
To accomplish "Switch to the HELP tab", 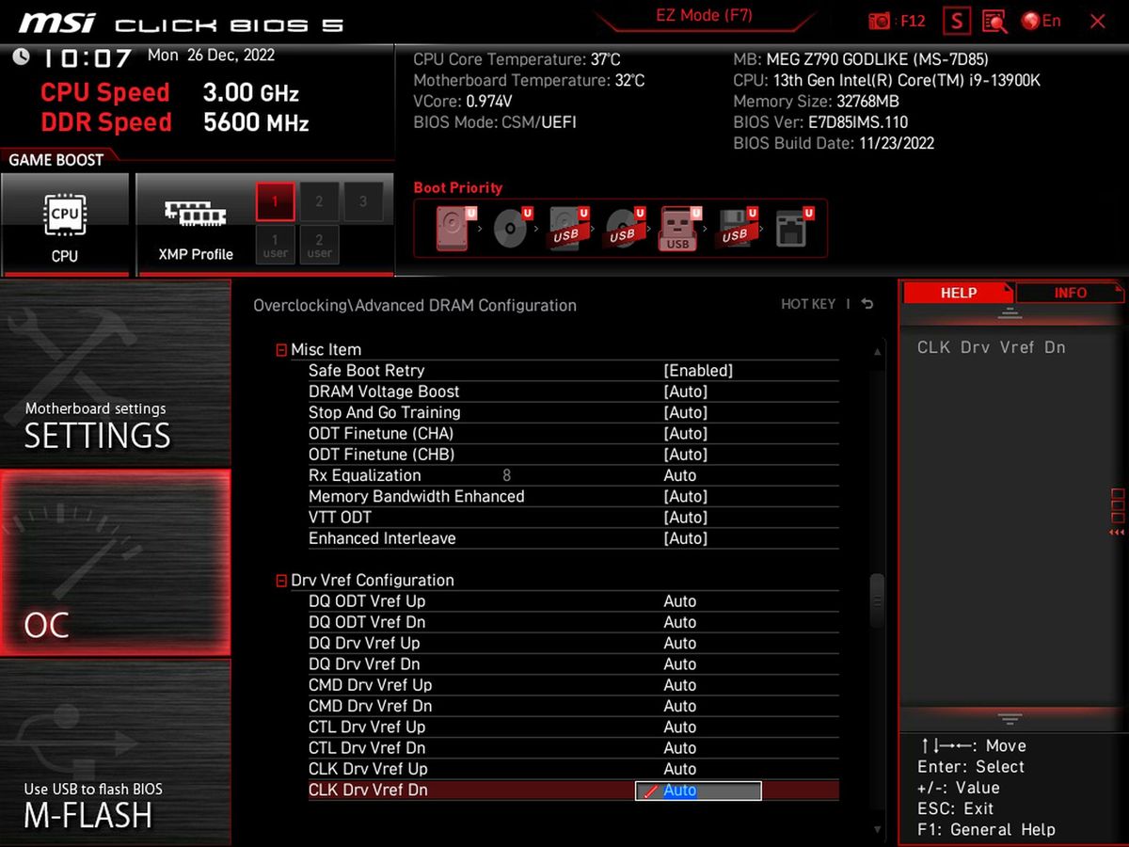I will (959, 293).
